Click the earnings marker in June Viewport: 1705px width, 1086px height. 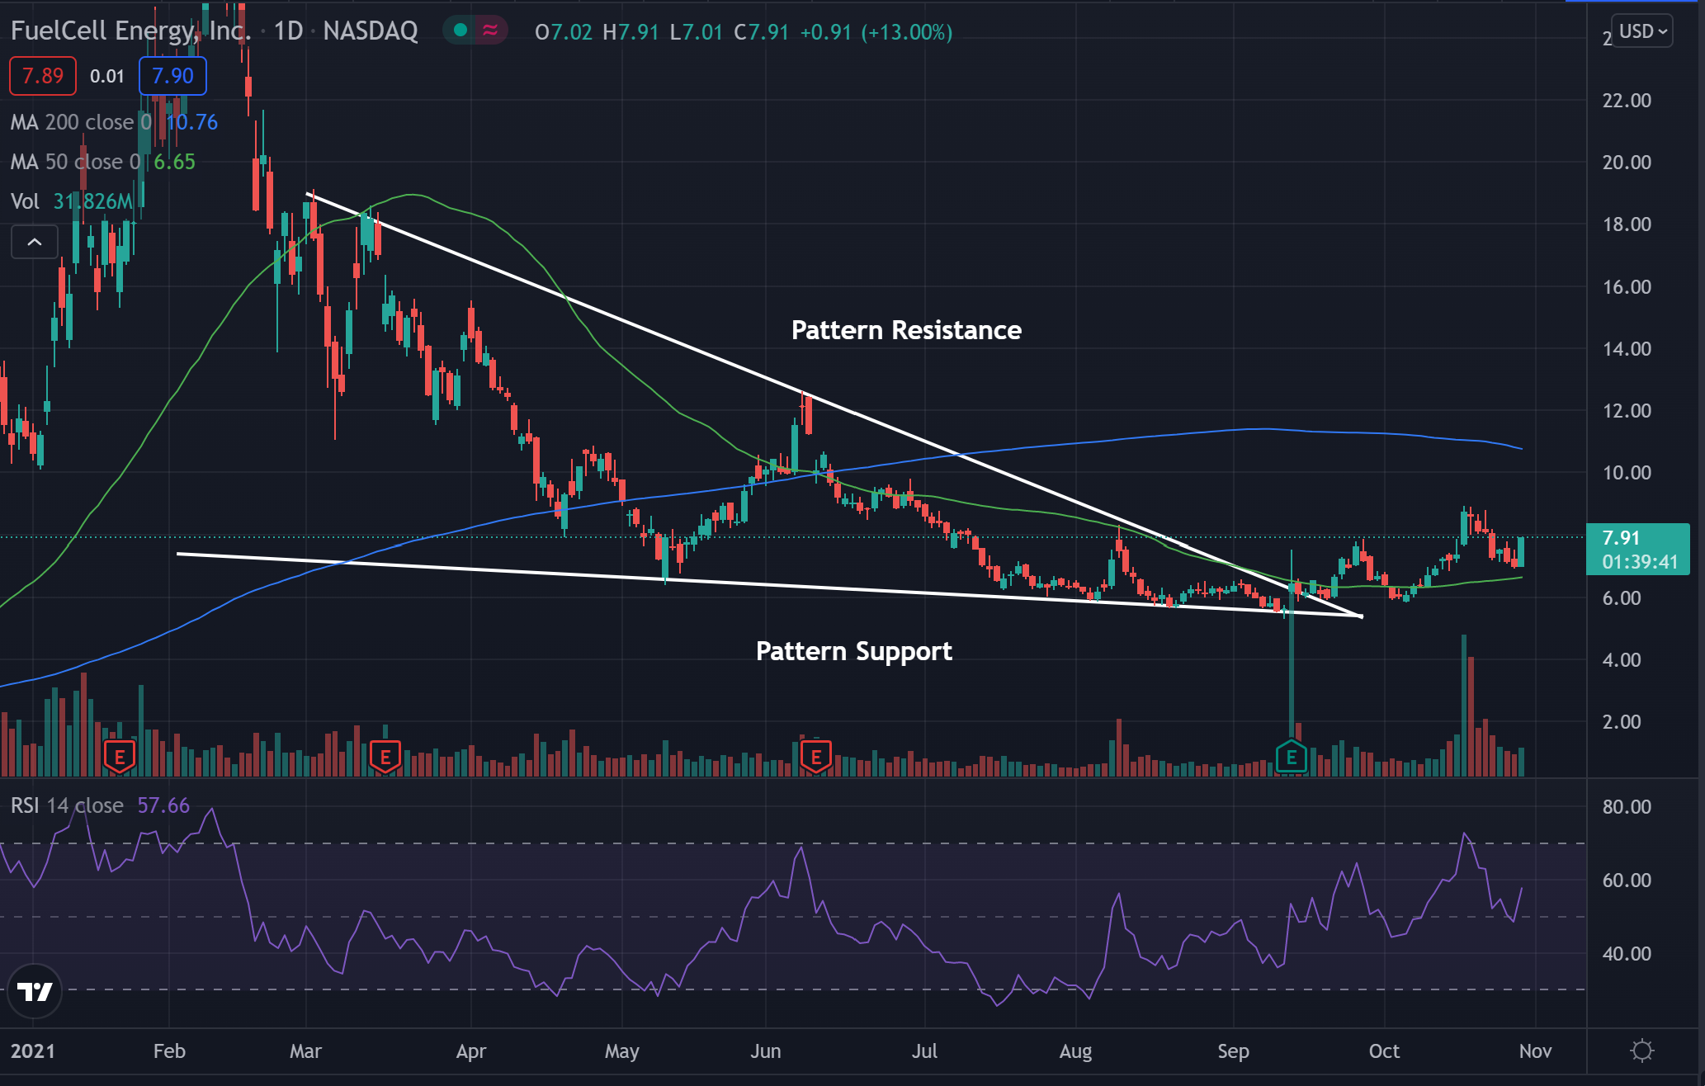coord(816,757)
